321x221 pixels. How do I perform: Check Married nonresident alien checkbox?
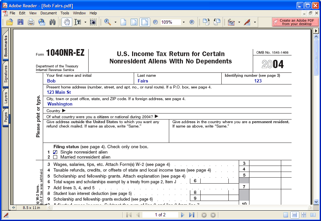55,157
